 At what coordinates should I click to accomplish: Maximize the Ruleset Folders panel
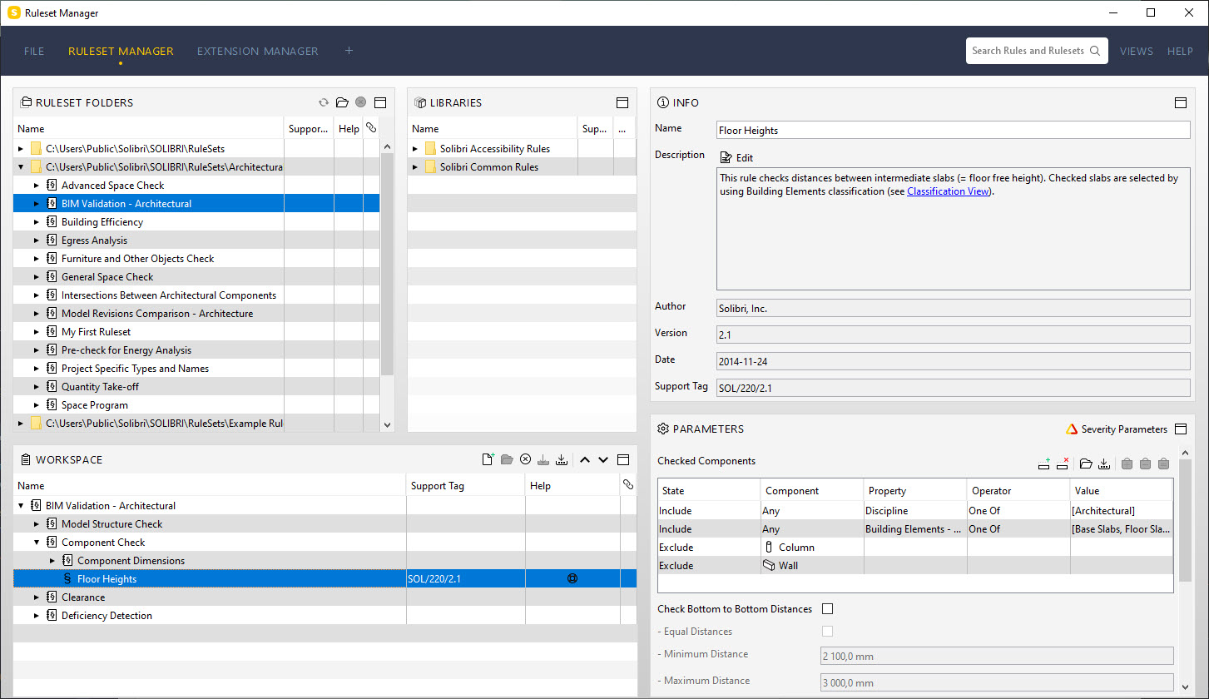click(x=380, y=102)
